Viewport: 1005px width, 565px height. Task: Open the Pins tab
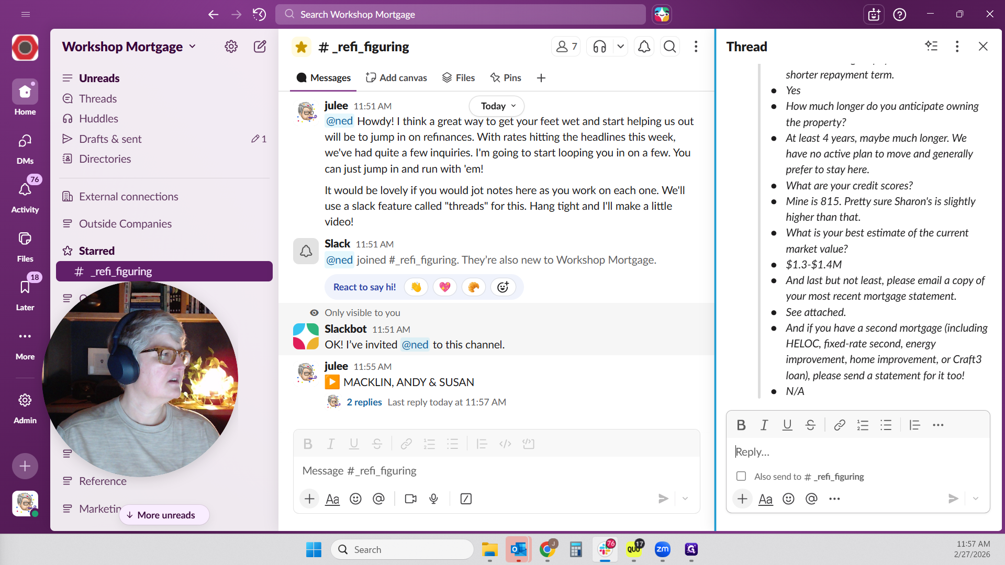(506, 78)
